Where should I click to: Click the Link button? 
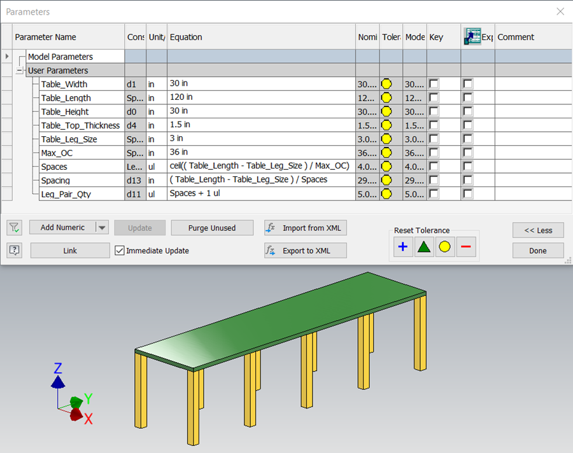(70, 250)
